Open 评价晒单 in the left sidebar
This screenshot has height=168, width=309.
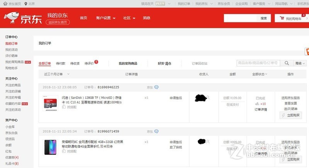(x=12, y=56)
